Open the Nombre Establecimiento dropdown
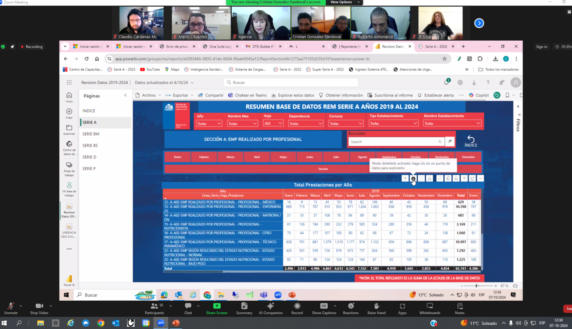 coord(452,123)
